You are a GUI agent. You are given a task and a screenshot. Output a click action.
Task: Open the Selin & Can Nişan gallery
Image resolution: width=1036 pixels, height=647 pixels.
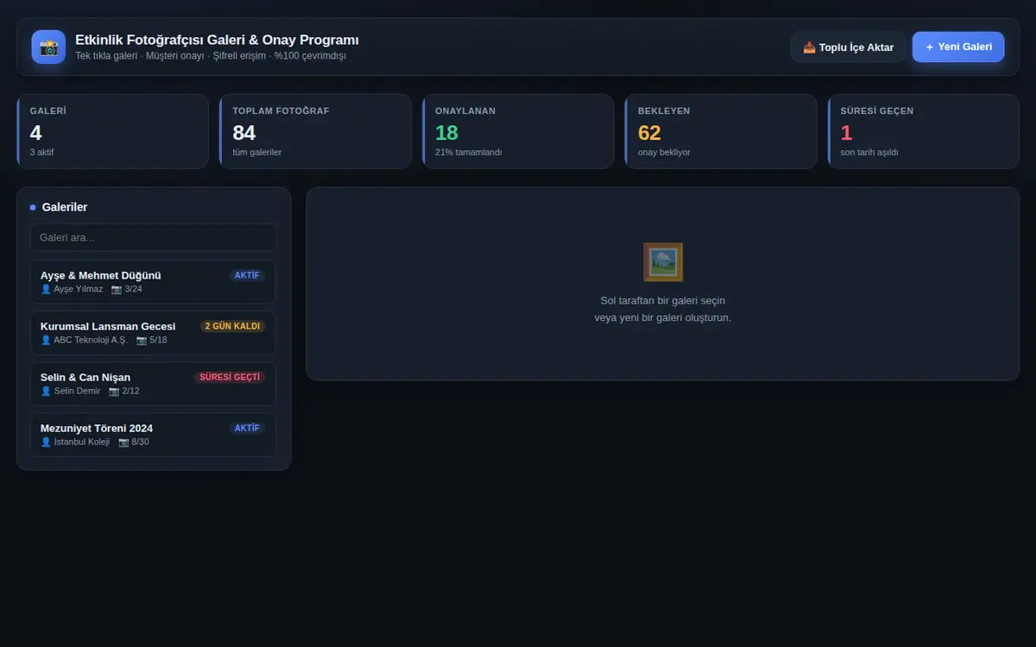click(x=154, y=383)
